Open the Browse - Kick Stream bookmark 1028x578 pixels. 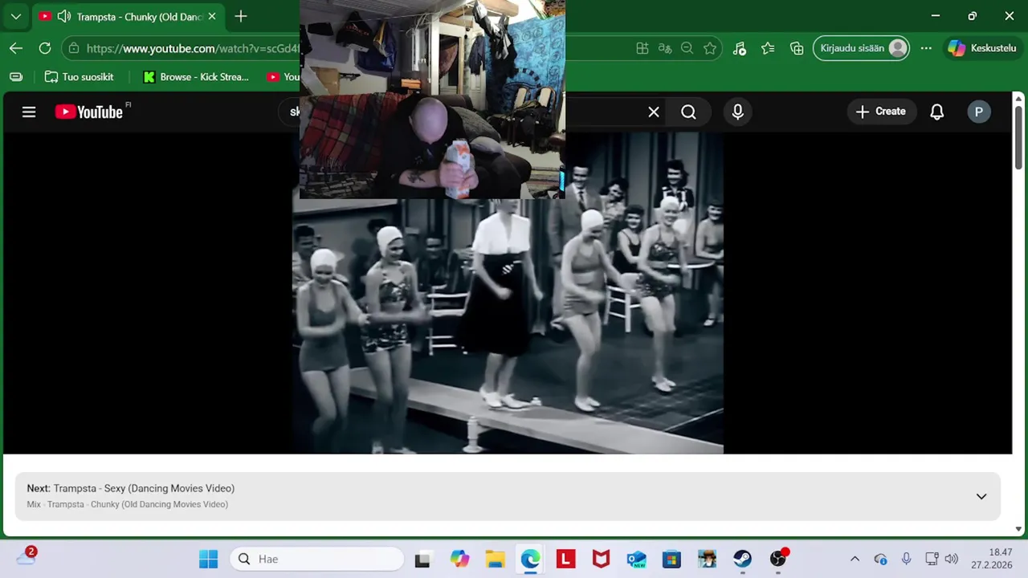196,77
